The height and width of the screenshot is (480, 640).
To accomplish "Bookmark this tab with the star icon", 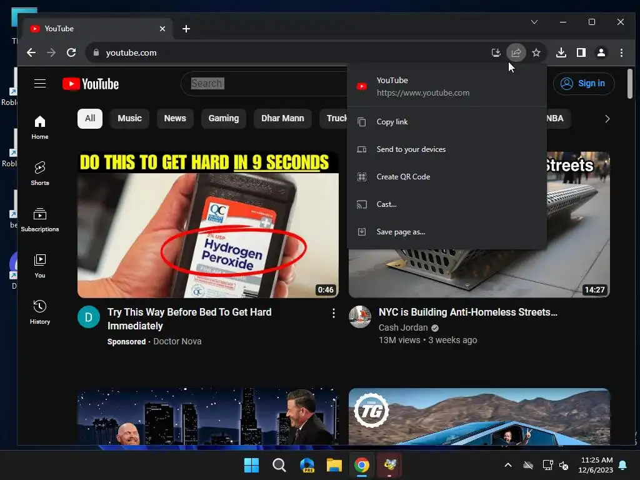I will (x=536, y=52).
